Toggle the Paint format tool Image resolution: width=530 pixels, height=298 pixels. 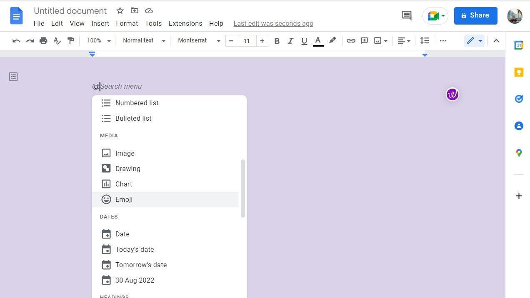71,40
